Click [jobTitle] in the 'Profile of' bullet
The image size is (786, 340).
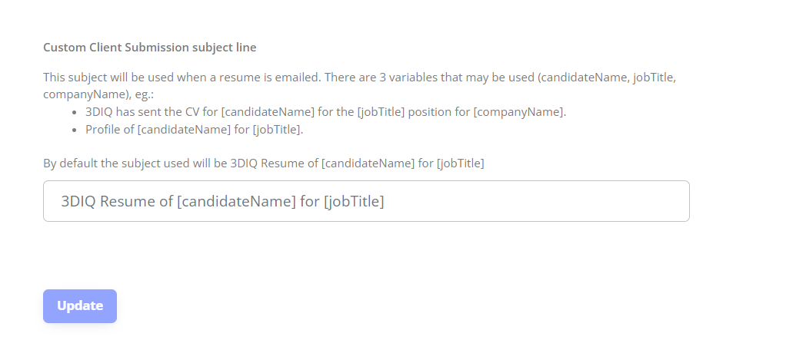276,130
